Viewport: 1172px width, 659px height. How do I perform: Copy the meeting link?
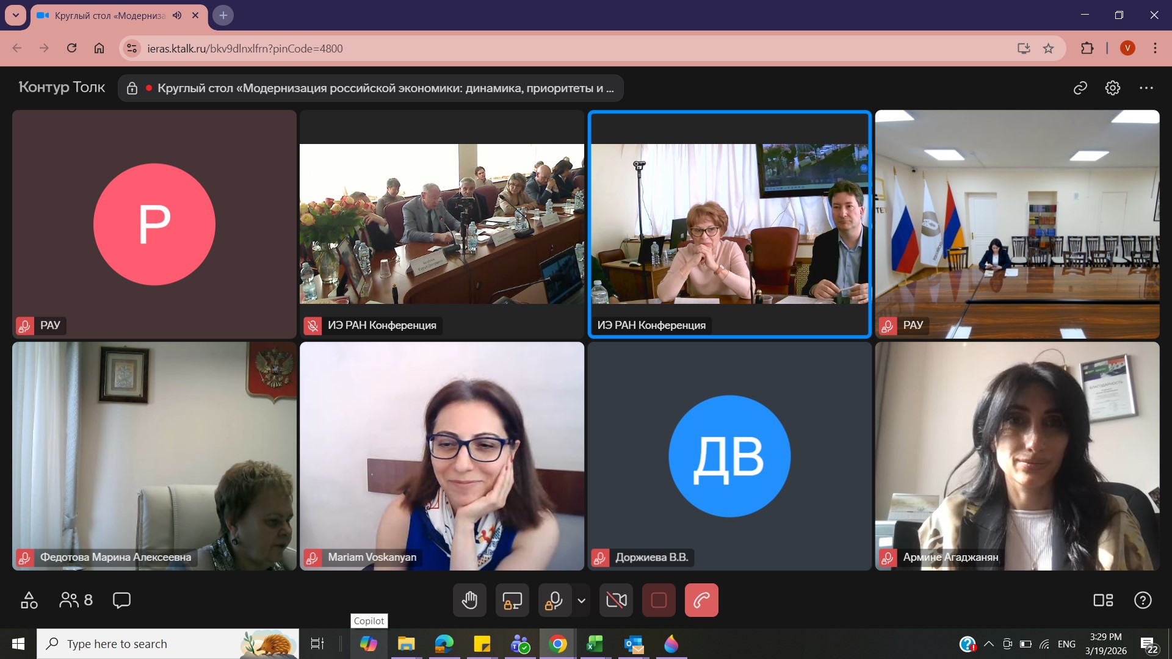1080,88
